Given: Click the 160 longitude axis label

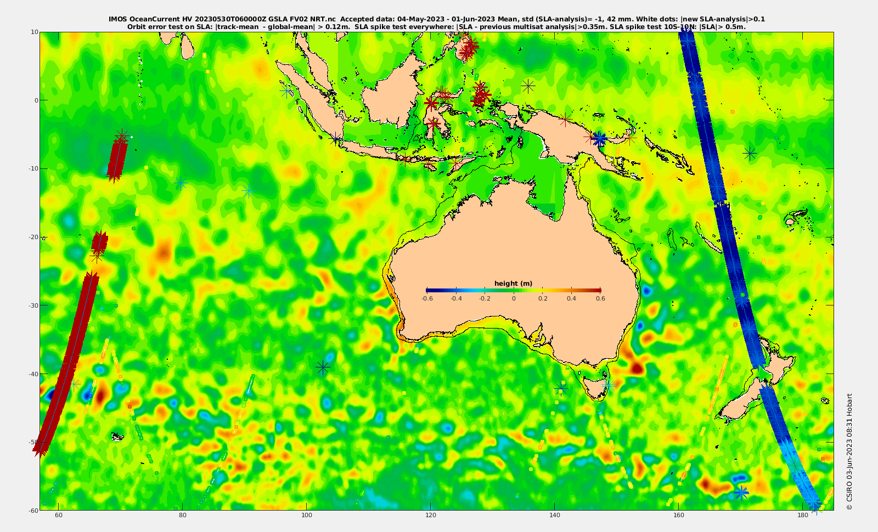Looking at the screenshot, I should [x=679, y=515].
